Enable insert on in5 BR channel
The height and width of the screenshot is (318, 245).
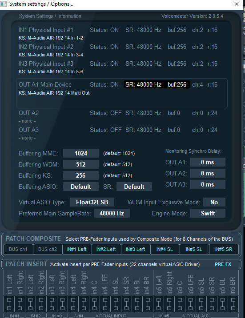[x=233, y=304]
